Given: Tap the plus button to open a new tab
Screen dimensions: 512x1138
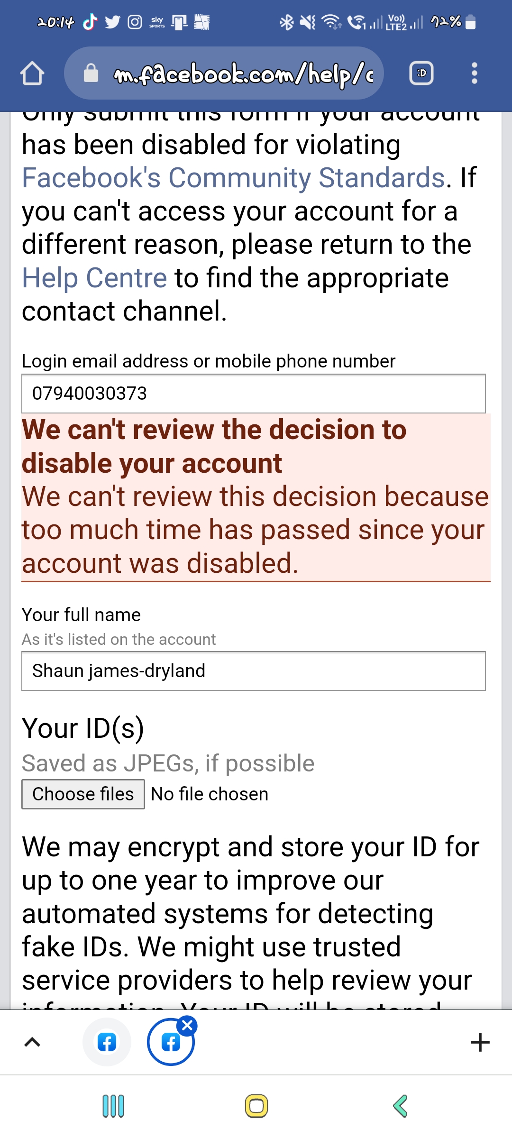Looking at the screenshot, I should pos(481,1042).
